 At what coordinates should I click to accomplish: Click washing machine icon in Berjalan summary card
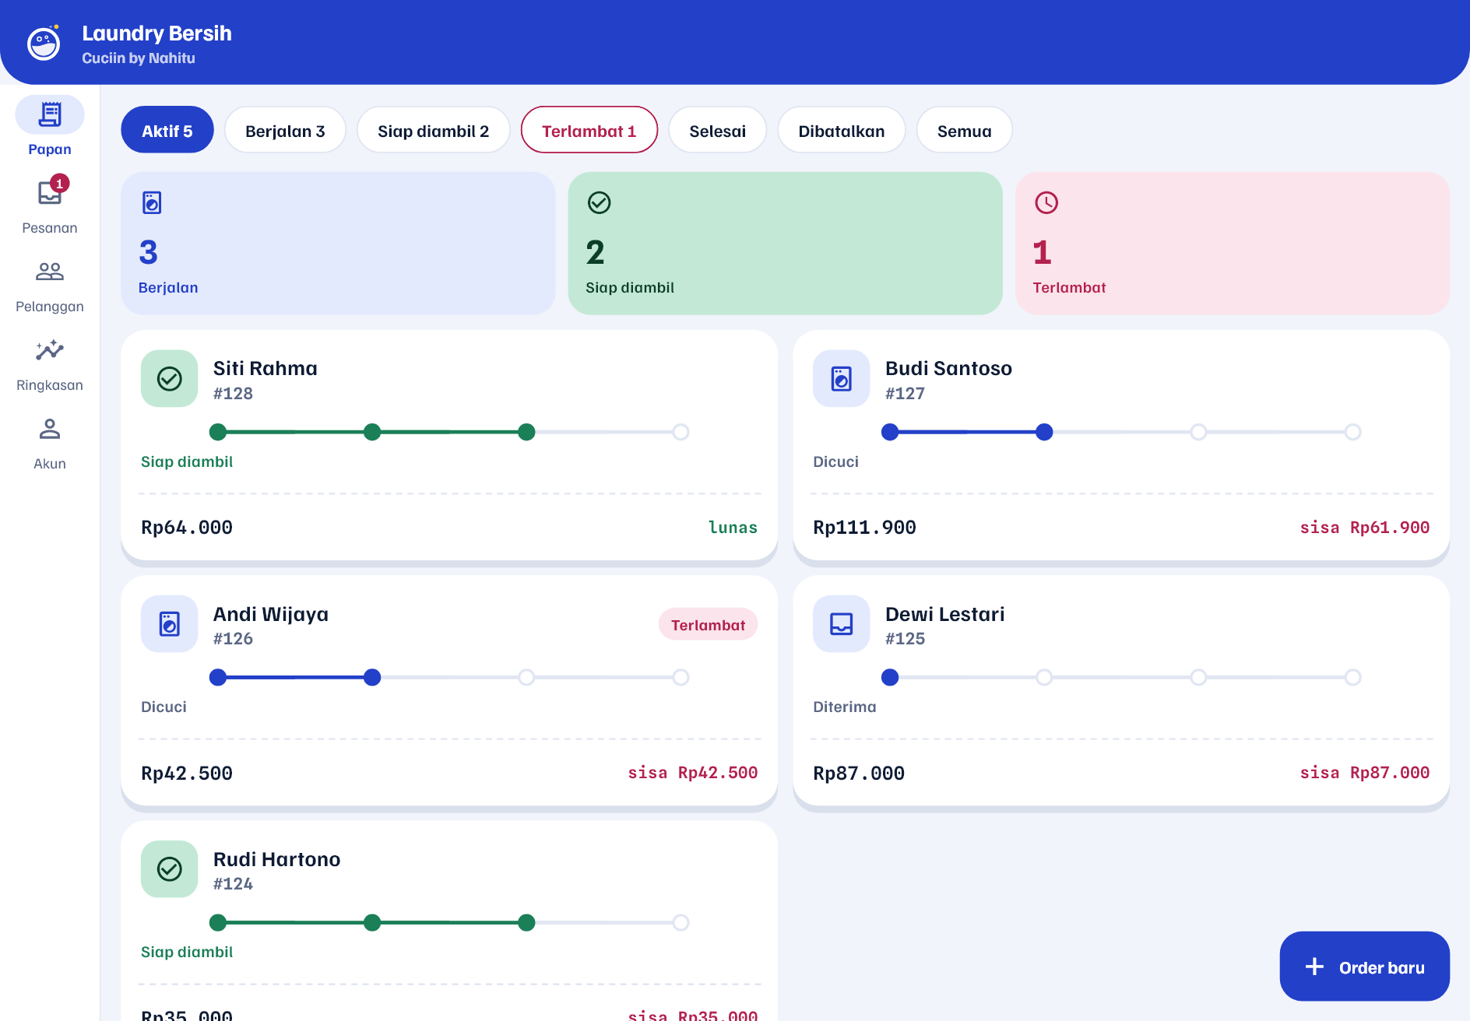(152, 203)
